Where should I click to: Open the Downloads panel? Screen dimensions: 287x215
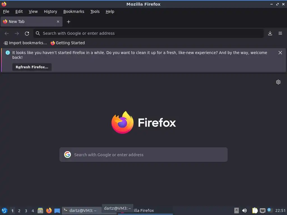click(270, 33)
